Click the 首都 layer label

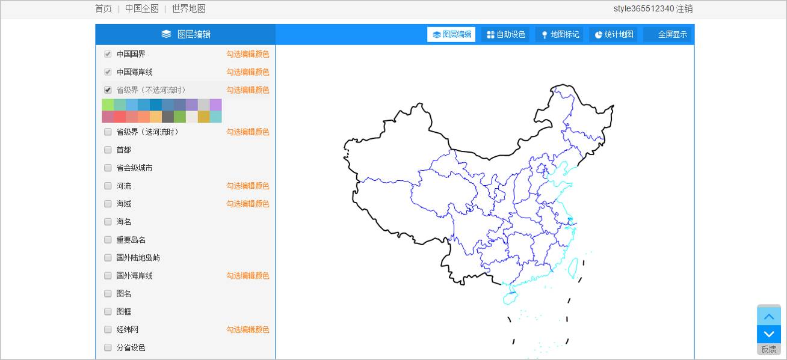point(123,150)
